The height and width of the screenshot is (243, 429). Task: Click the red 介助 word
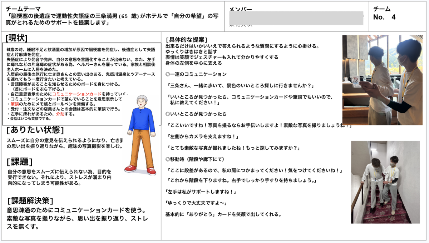tap(61, 114)
